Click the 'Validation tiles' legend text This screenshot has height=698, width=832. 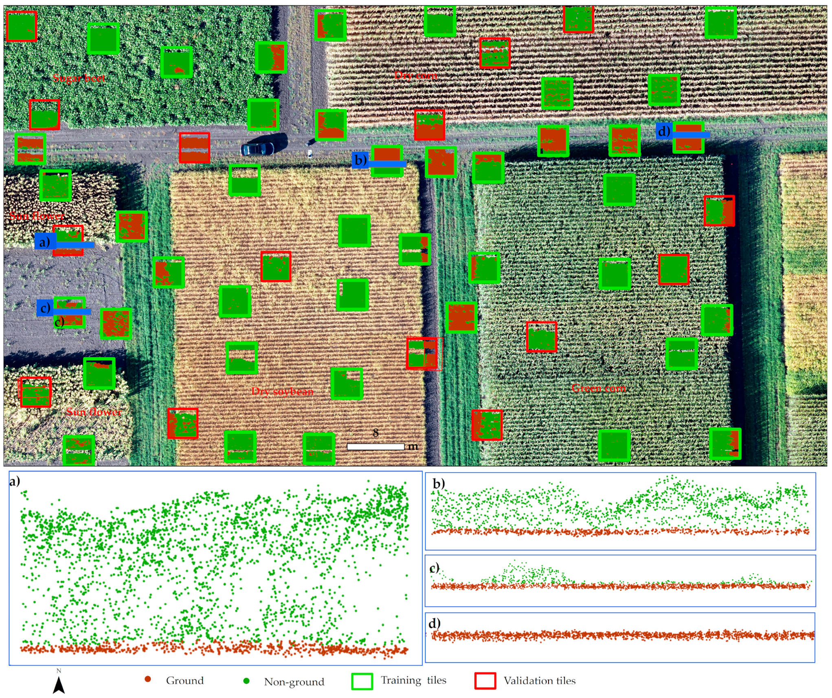coord(540,681)
